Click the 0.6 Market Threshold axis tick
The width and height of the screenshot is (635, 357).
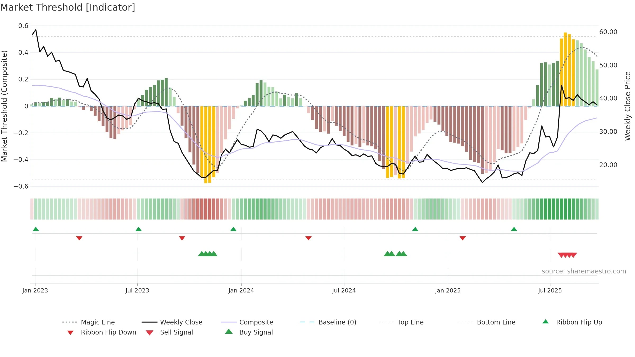tap(23, 26)
